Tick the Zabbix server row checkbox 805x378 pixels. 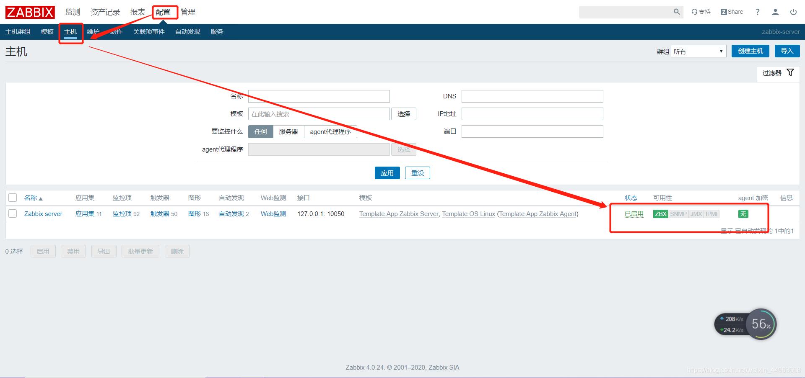pyautogui.click(x=13, y=213)
